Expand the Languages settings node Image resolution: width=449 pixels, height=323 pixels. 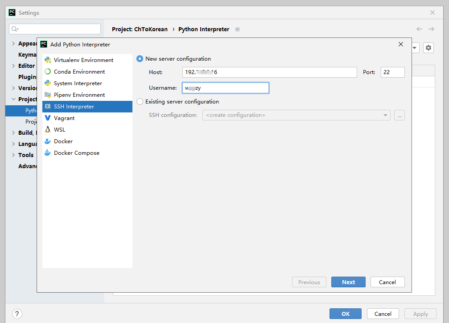click(x=13, y=144)
